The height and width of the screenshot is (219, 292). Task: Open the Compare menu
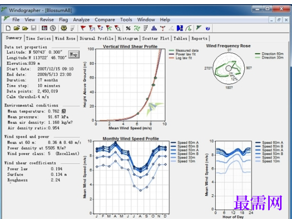105,20
